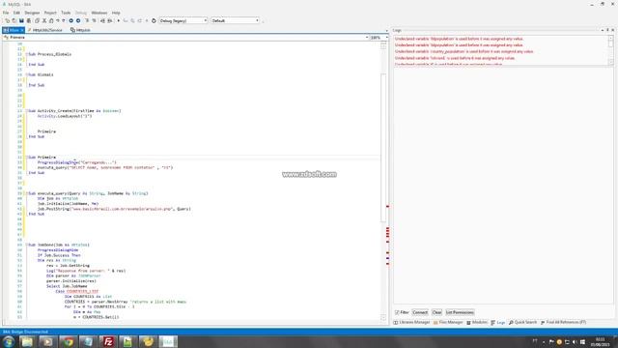The height and width of the screenshot is (348, 618).
Task: Open Find All References (F7) tab
Action: [x=563, y=322]
